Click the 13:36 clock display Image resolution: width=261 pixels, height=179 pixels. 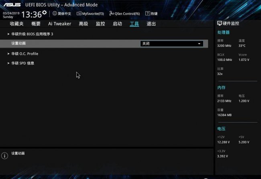[x=31, y=14]
